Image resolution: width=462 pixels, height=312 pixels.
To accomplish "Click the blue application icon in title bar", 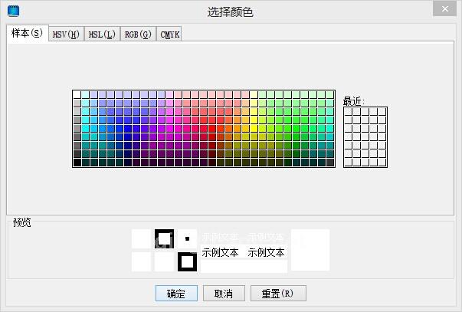I will point(13,11).
